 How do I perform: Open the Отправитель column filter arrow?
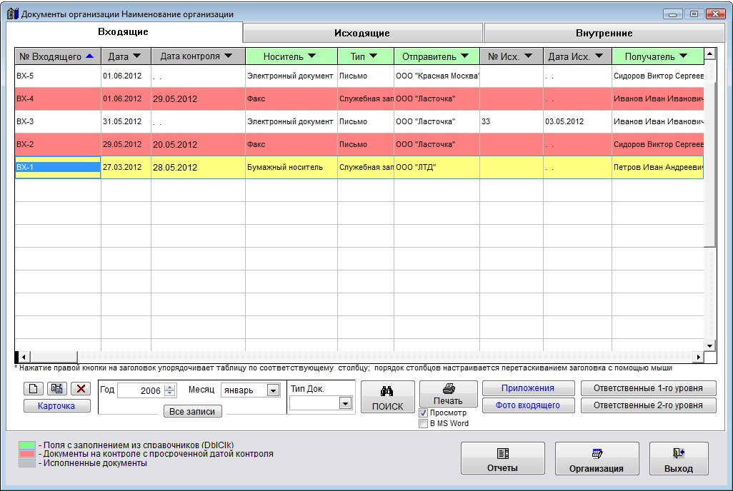[464, 56]
